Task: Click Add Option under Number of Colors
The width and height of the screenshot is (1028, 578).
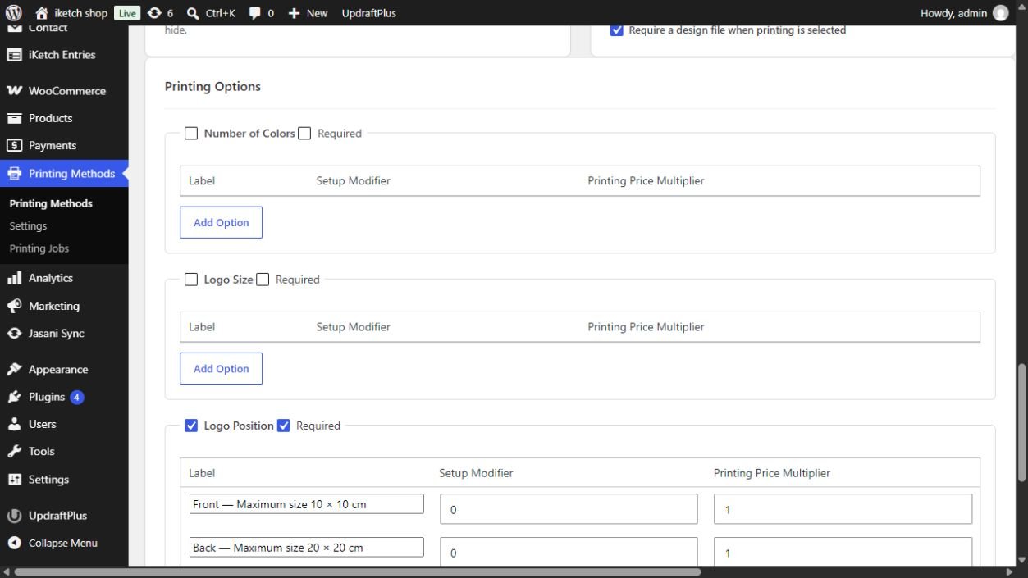Action: click(221, 222)
